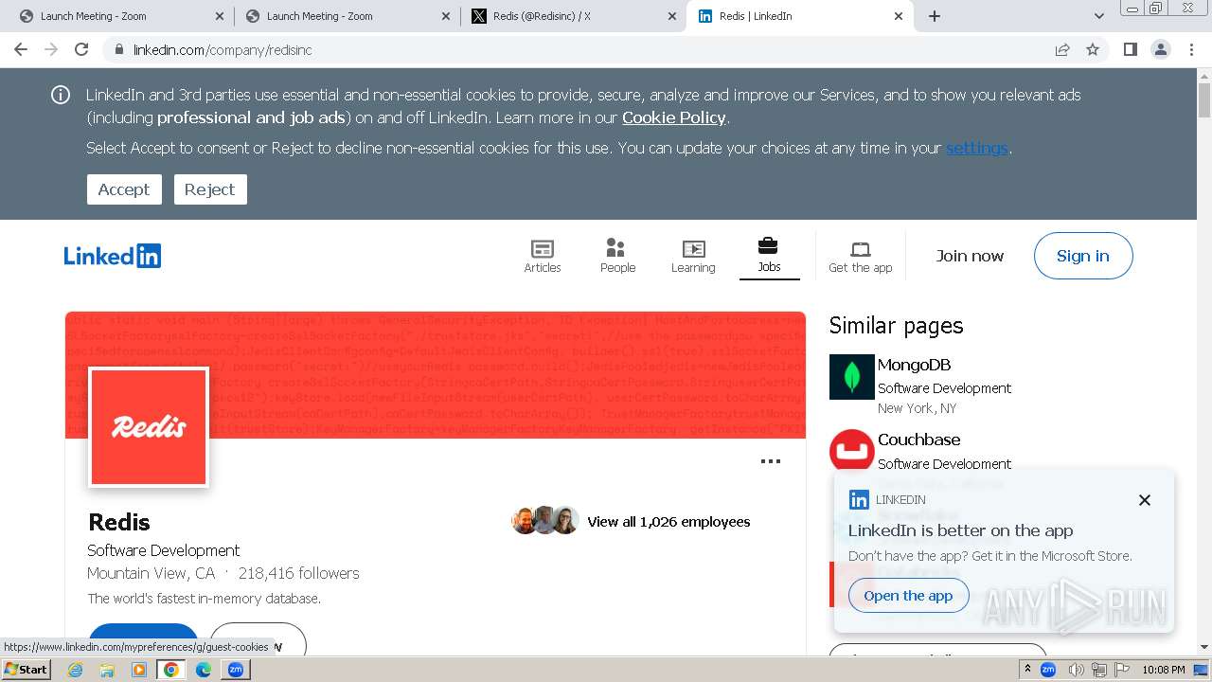Viewport: 1212px width, 682px height.
Task: Click the Get the app laptop icon
Action: 860,256
